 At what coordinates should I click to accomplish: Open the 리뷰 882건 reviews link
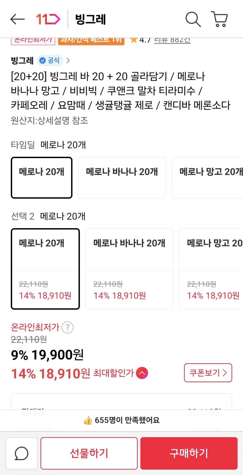click(172, 41)
